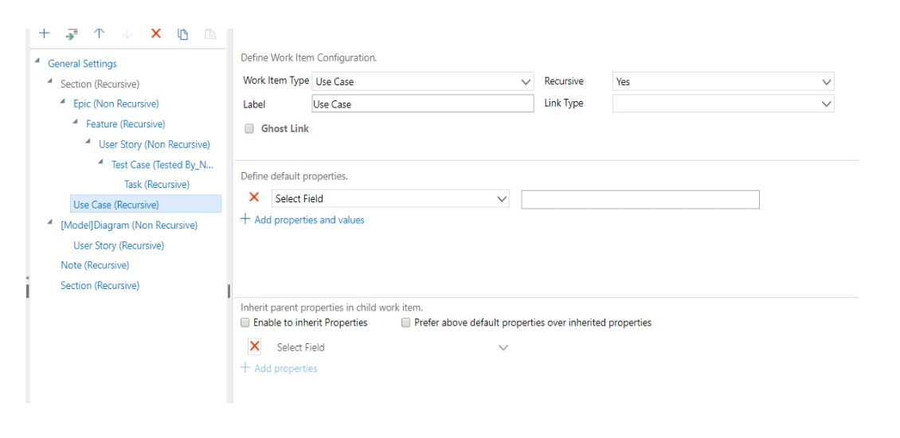Click Add properties and values link
900x438 pixels.
309,220
